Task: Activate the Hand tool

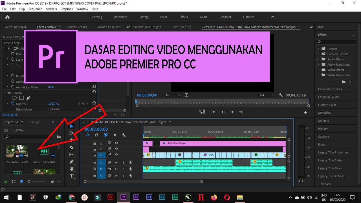Action: (x=72, y=169)
